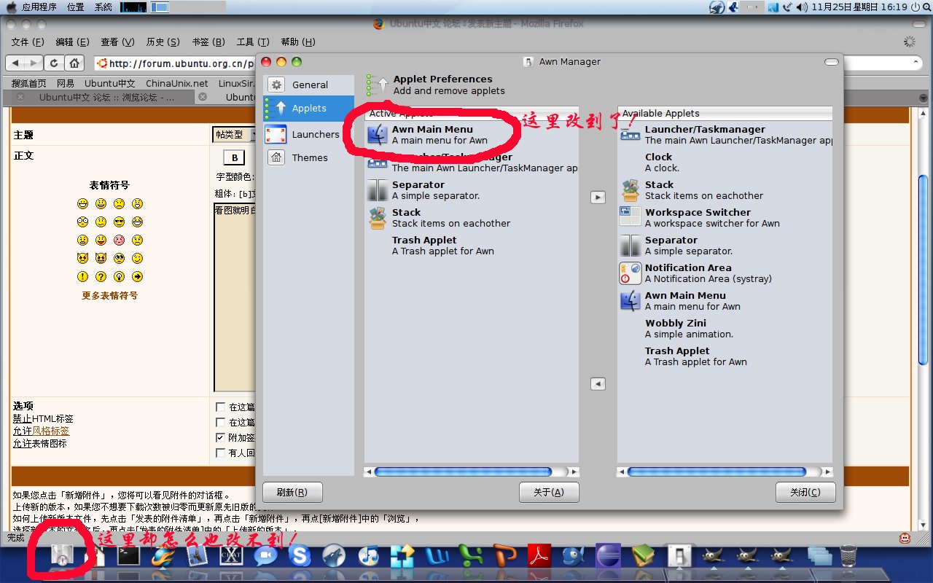
Task: Click the 关于(A) button
Action: (549, 493)
